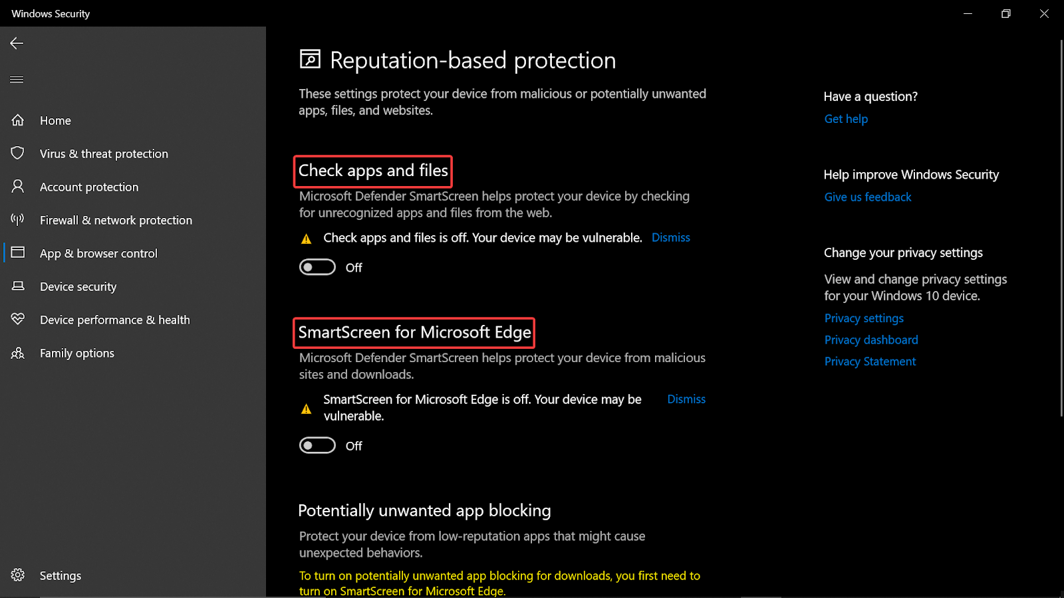This screenshot has width=1064, height=598.
Task: Click the back arrow at top left
Action: 17,43
